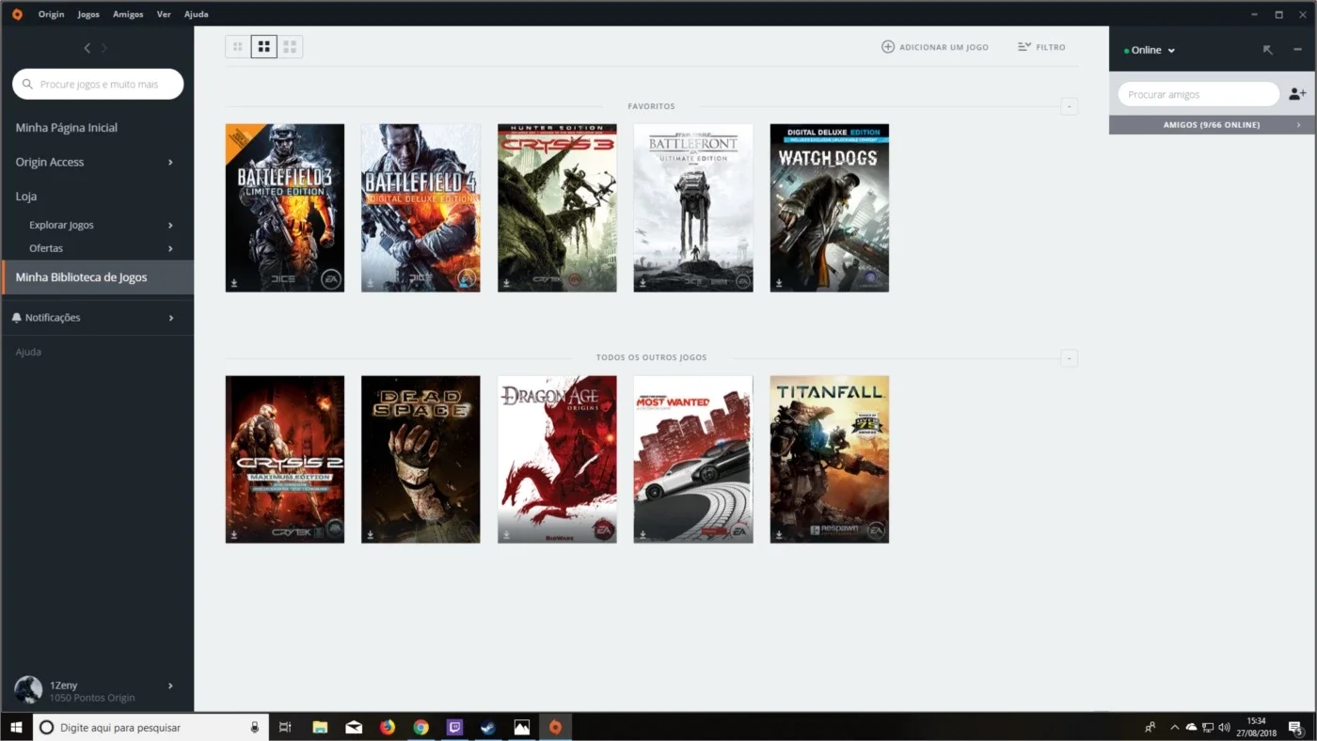Open Twitch from the Windows taskbar
The height and width of the screenshot is (741, 1317).
click(454, 727)
